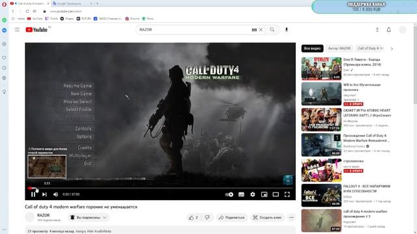
Task: Go back in browser history
Action: tap(13, 11)
